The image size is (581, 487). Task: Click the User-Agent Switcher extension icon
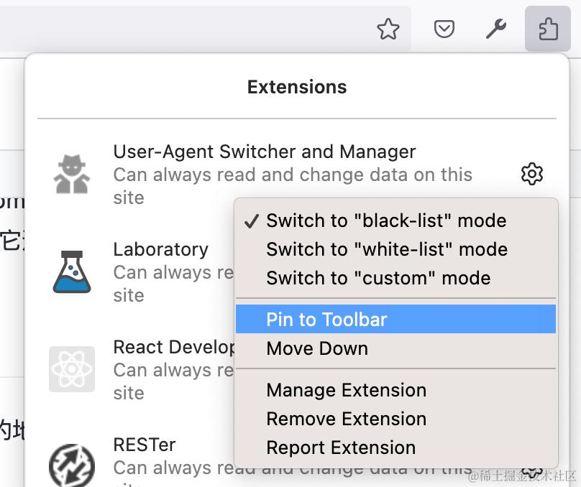tap(70, 174)
